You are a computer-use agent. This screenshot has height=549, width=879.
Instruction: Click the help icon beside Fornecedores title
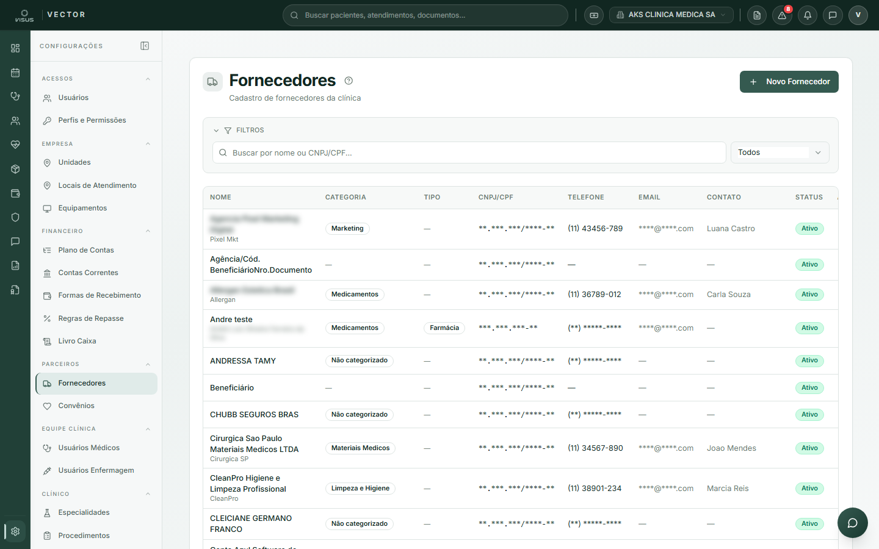(349, 81)
